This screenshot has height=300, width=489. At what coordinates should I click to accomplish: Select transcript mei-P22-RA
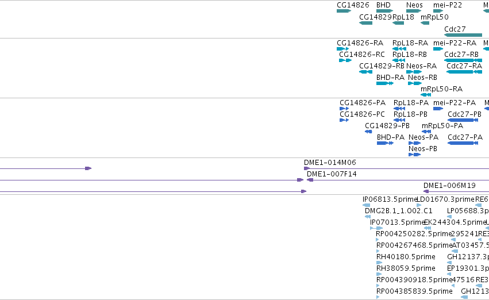[438, 49]
